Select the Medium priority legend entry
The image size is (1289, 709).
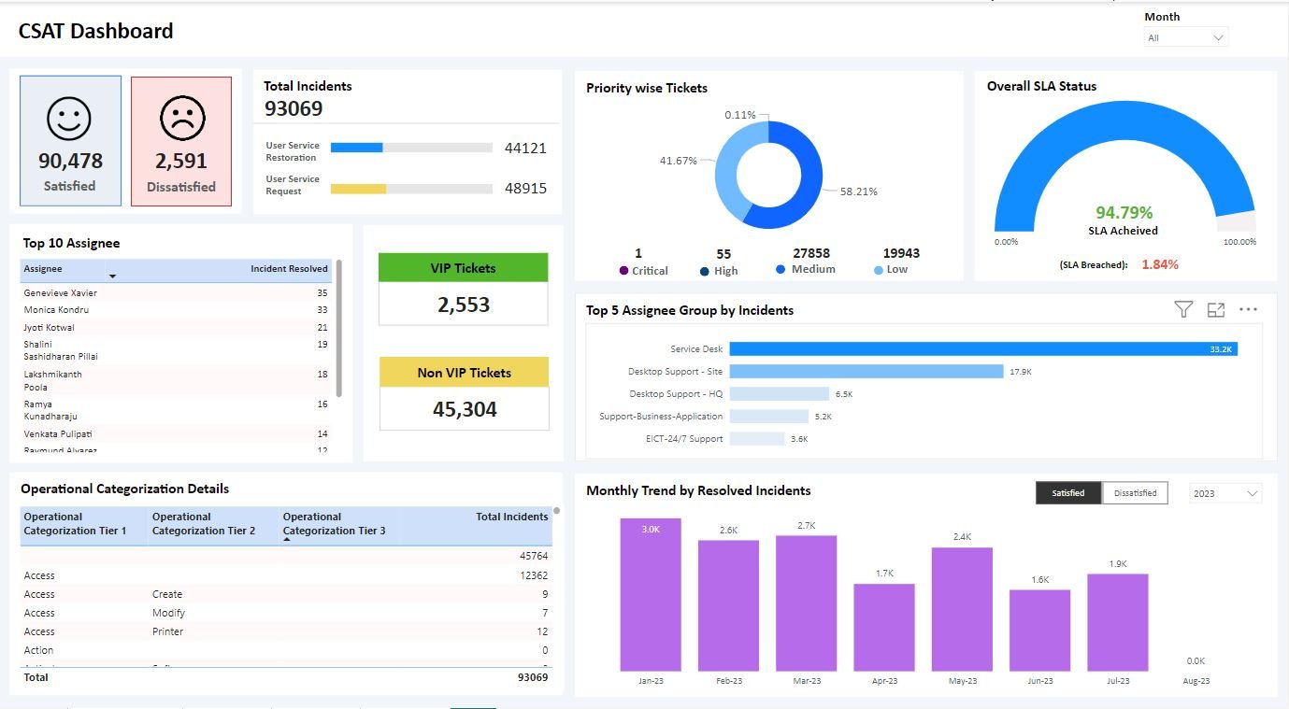(x=811, y=269)
